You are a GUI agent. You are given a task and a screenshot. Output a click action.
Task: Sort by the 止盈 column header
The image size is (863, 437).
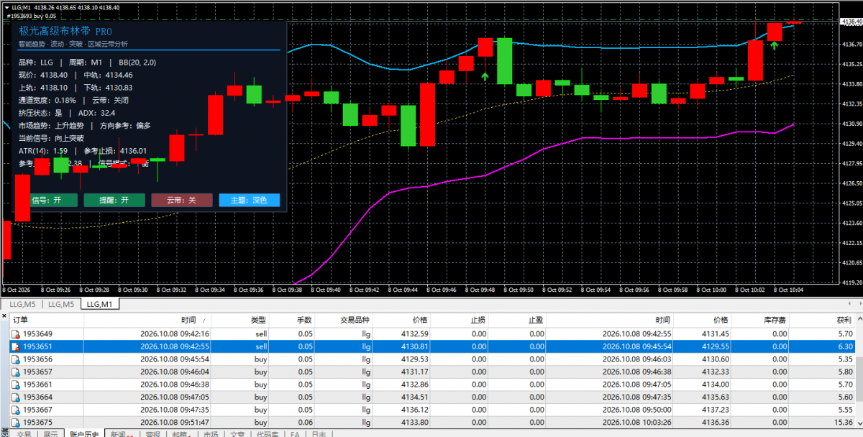(x=519, y=320)
